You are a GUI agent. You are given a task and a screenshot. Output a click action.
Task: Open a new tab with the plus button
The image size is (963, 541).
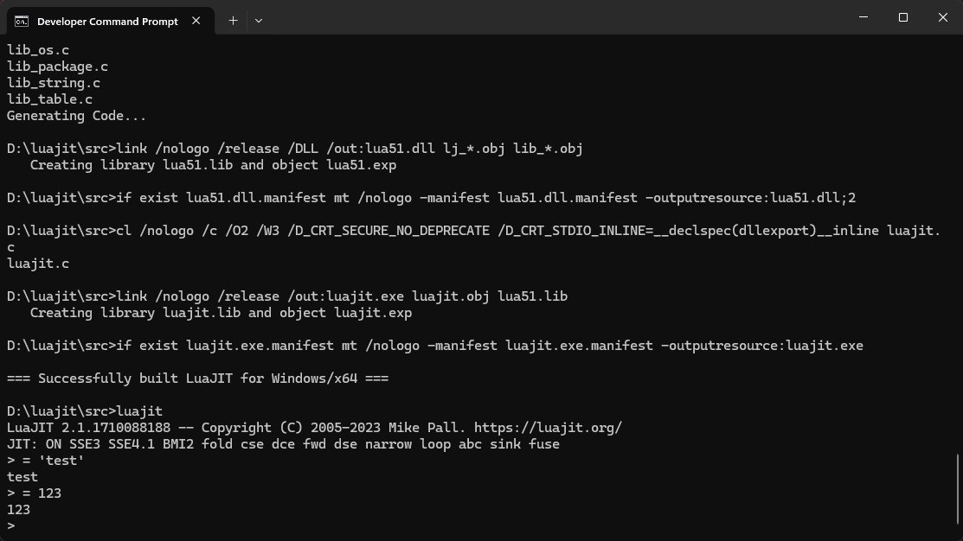tap(233, 20)
